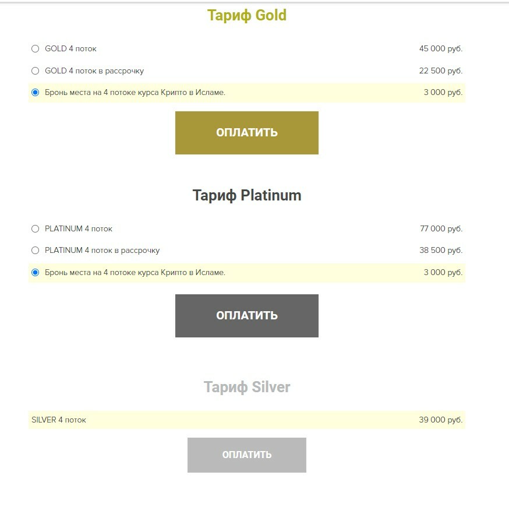Click the 38 500 руб. installment price
The height and width of the screenshot is (507, 509).
440,251
